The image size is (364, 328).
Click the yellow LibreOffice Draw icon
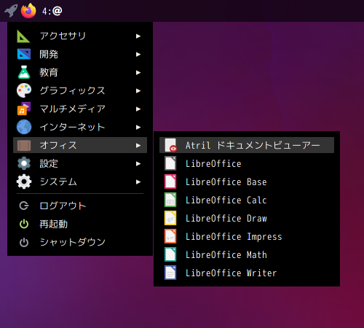point(170,218)
